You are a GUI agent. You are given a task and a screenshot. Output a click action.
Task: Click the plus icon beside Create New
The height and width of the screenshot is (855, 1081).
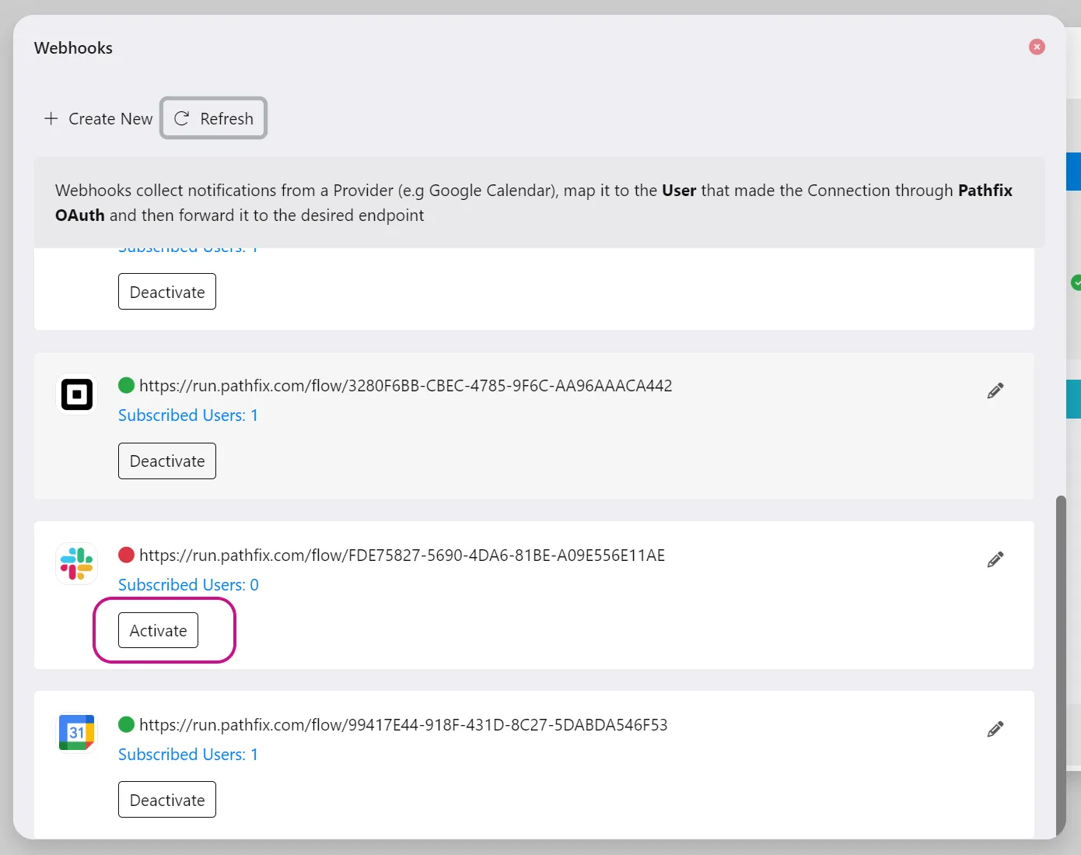[51, 118]
